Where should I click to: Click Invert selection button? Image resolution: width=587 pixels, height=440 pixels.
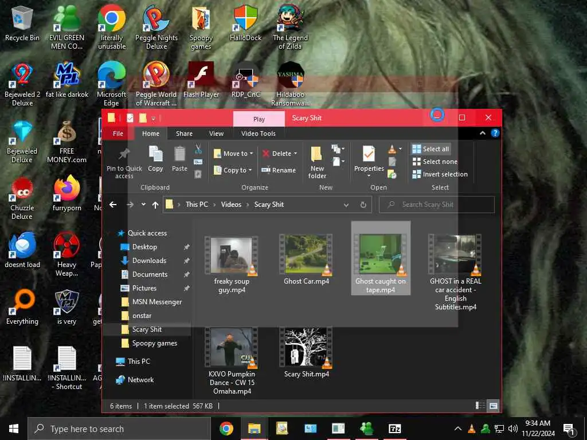tap(440, 174)
